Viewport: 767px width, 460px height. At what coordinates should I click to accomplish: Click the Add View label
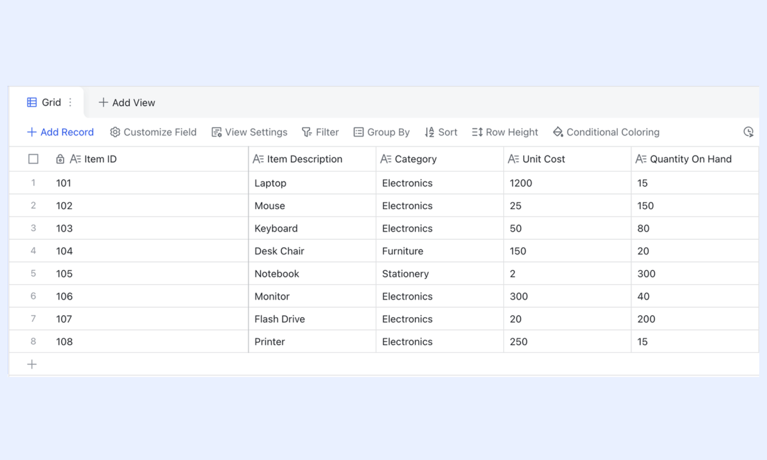[x=133, y=103]
